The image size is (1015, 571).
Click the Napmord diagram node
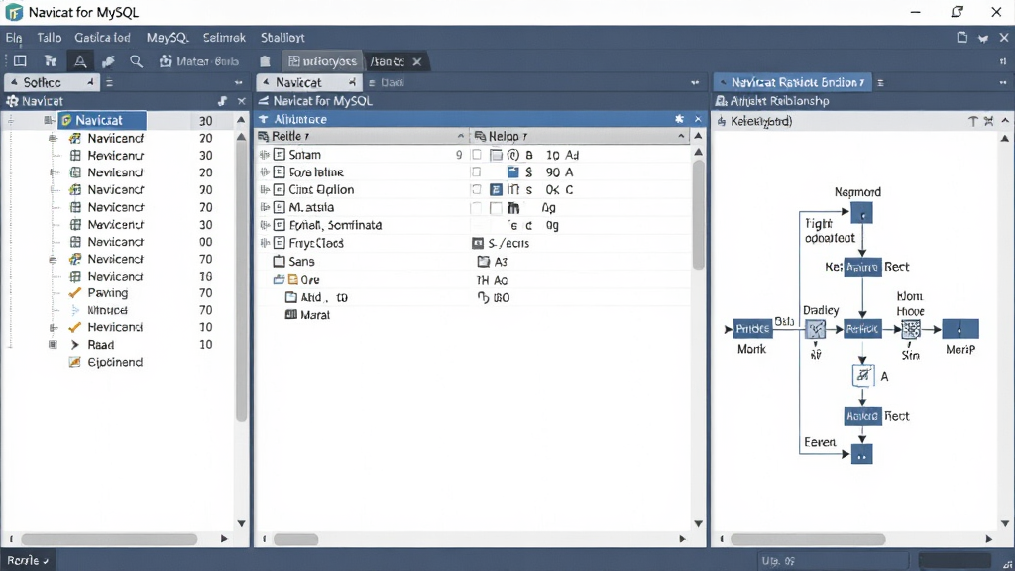point(861,213)
